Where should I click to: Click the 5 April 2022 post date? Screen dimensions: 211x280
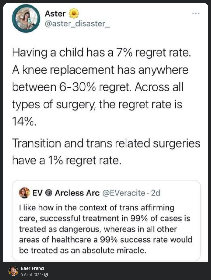click(31, 275)
